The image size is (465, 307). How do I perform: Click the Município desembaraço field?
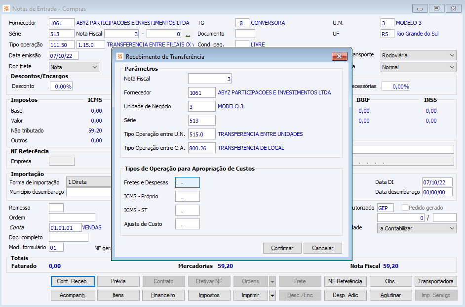point(89,192)
